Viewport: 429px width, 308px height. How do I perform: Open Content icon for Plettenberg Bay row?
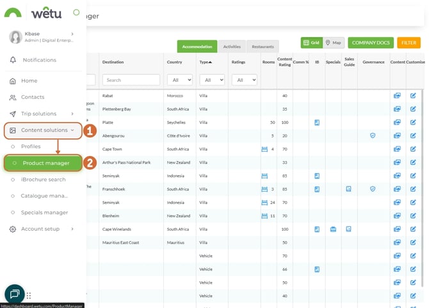tap(397, 109)
